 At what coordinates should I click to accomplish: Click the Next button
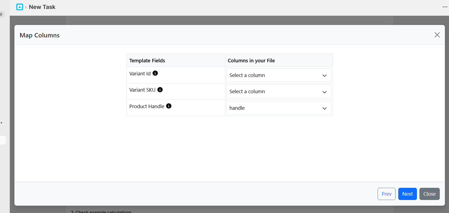point(407,194)
